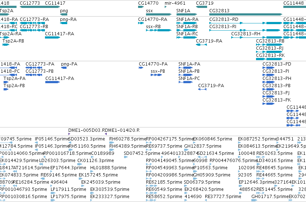The image size is (306, 202).
Task: Select the ssx-RB transcript label
Action: tap(154, 27)
